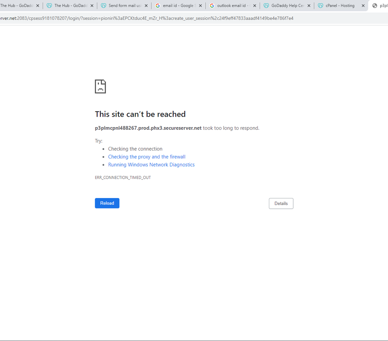Switch to Send form mail tab
This screenshot has height=341, width=388.
coord(124,6)
